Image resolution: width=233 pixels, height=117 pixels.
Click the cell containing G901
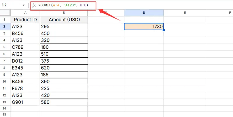[x=25, y=102]
